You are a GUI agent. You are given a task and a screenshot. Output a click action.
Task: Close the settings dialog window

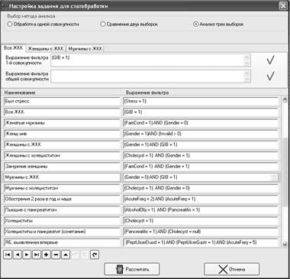click(x=283, y=6)
